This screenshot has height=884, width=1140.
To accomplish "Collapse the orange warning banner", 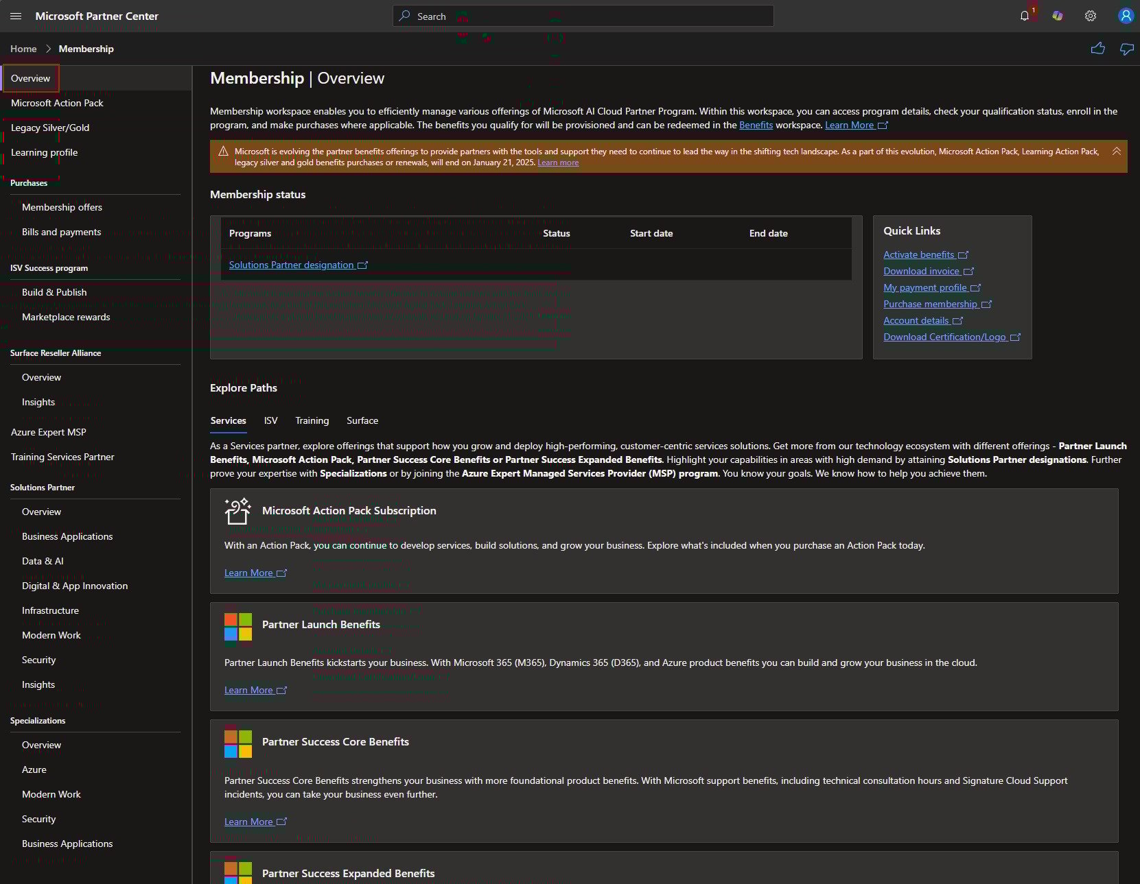I will click(1117, 151).
